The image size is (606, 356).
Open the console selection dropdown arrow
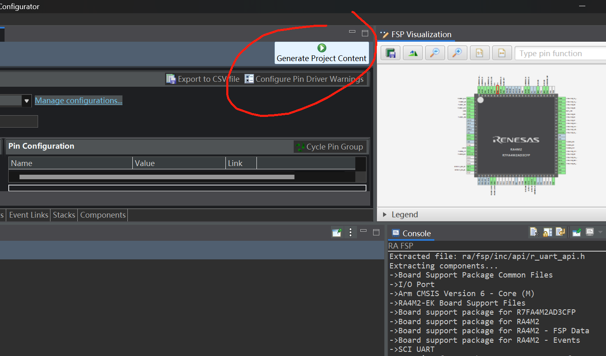(x=600, y=232)
